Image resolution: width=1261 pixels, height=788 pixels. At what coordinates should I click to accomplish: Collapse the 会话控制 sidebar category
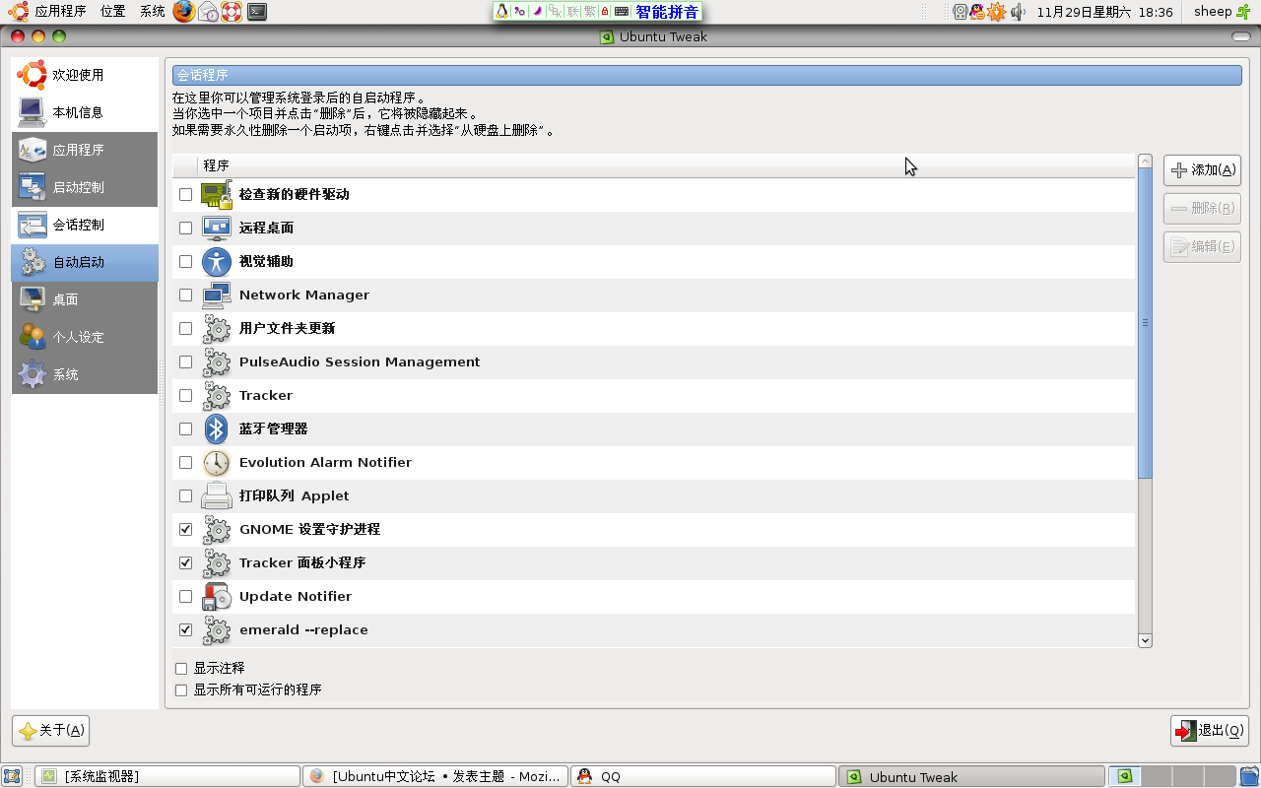tap(85, 225)
